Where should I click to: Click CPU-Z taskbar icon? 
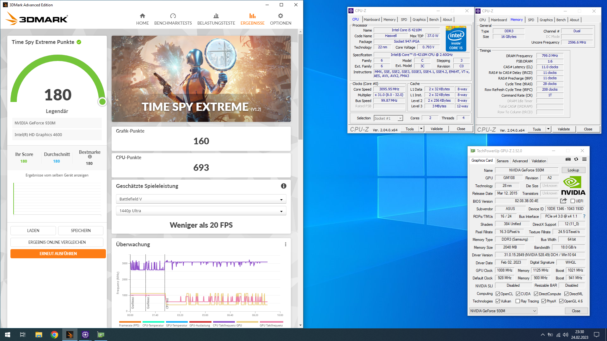pos(85,335)
